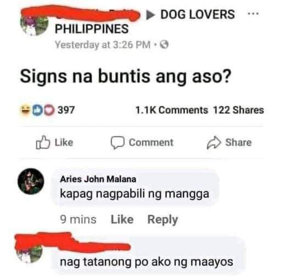This screenshot has height=279, width=289.
Task: Like the mangga comment
Action: [122, 219]
